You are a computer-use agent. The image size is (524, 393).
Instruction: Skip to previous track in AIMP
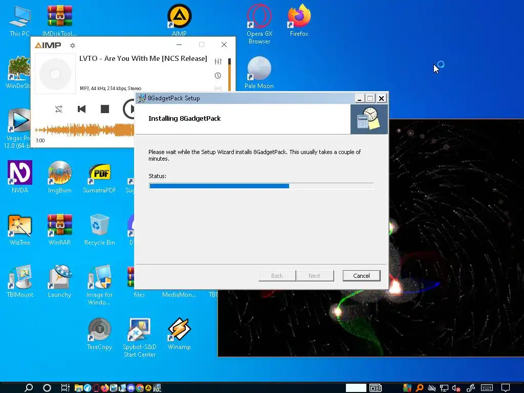click(x=81, y=109)
